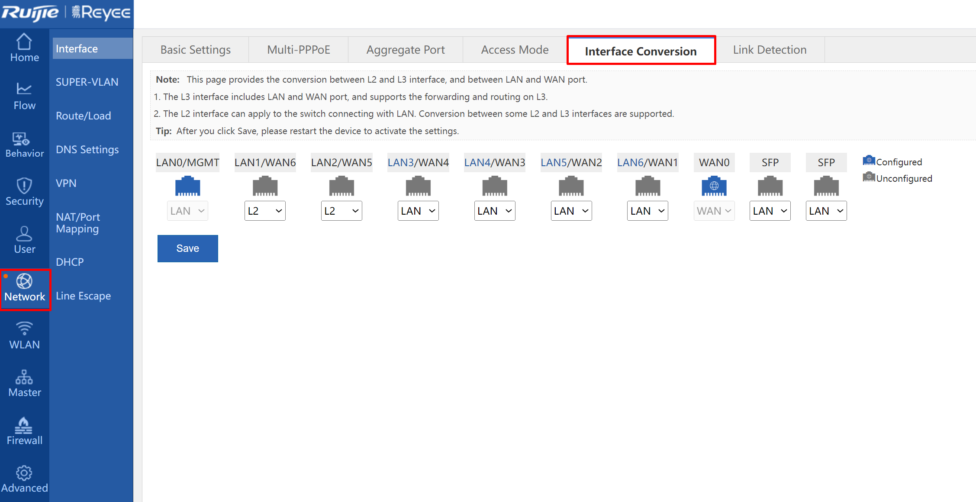The image size is (976, 502).
Task: Switch to the Multi-PPPoE tab
Action: pos(299,49)
